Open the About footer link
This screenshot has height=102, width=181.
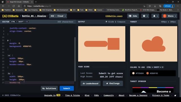(121, 95)
